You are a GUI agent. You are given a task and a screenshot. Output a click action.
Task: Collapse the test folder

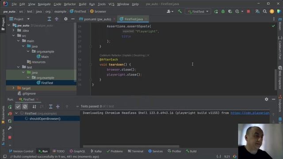(19, 67)
